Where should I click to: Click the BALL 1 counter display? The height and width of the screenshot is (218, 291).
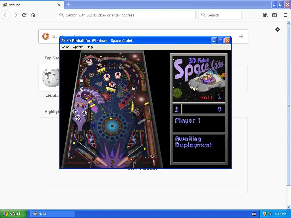[x=212, y=97]
